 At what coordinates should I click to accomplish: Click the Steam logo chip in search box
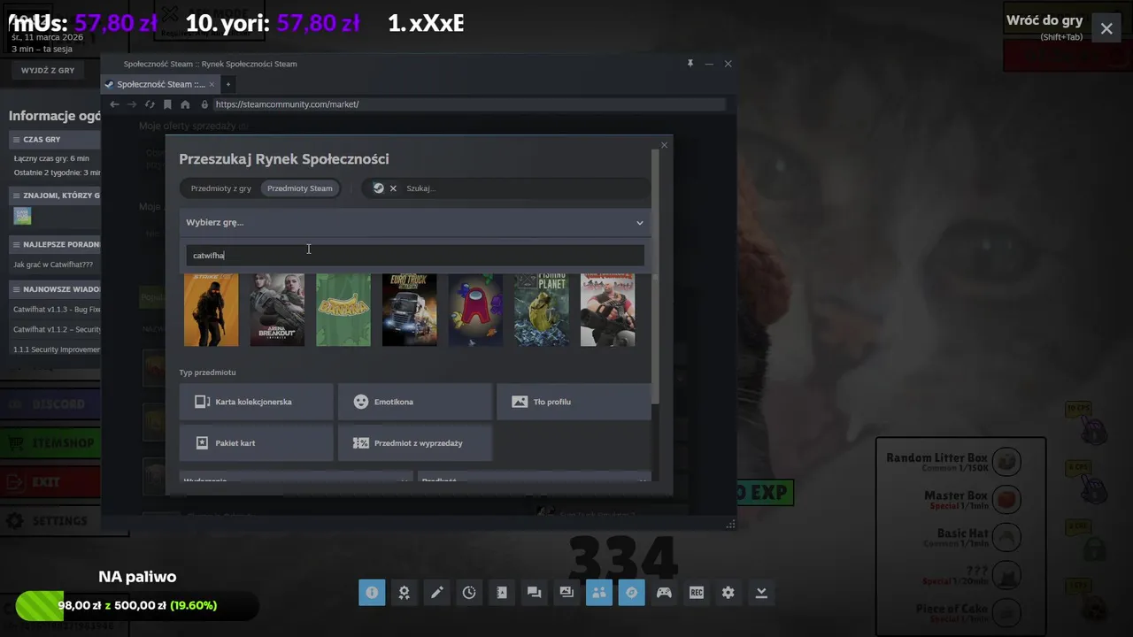pyautogui.click(x=378, y=188)
